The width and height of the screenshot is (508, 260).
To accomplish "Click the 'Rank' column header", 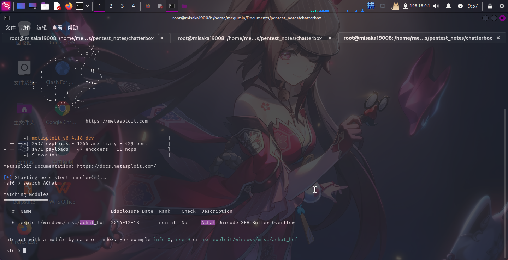I will (165, 211).
